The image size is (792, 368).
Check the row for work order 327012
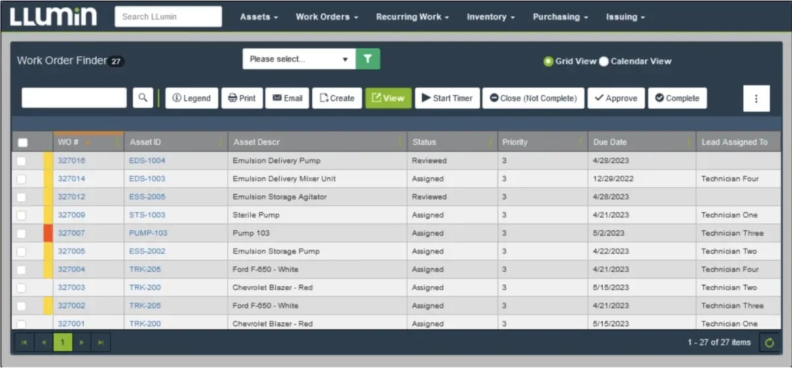click(x=22, y=197)
